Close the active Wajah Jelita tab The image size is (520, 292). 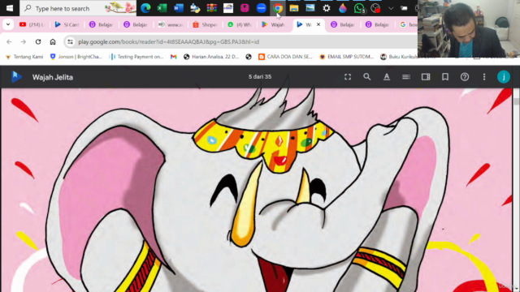tap(318, 24)
